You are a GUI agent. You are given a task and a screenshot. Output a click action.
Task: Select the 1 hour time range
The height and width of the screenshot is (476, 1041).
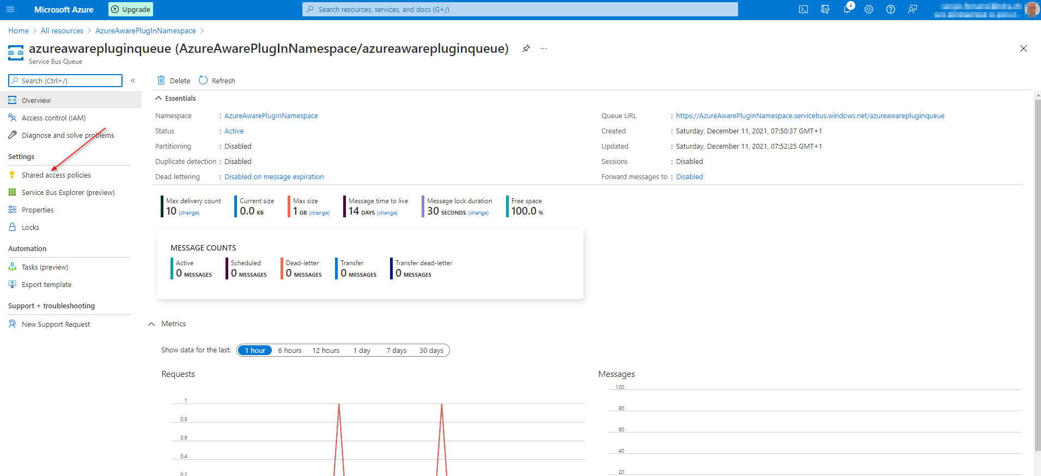coord(255,350)
